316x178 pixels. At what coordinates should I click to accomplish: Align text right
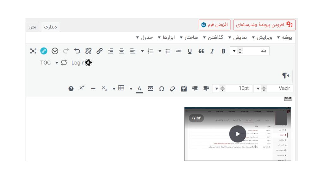[x=110, y=51]
